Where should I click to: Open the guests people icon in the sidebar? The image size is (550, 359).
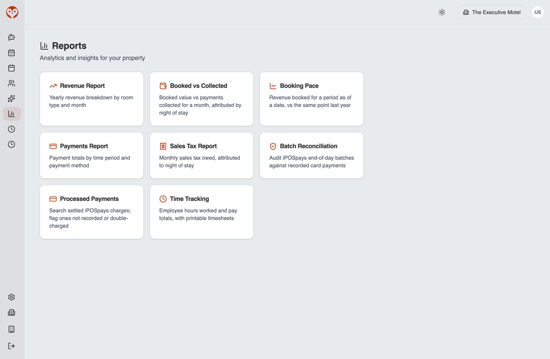(11, 83)
